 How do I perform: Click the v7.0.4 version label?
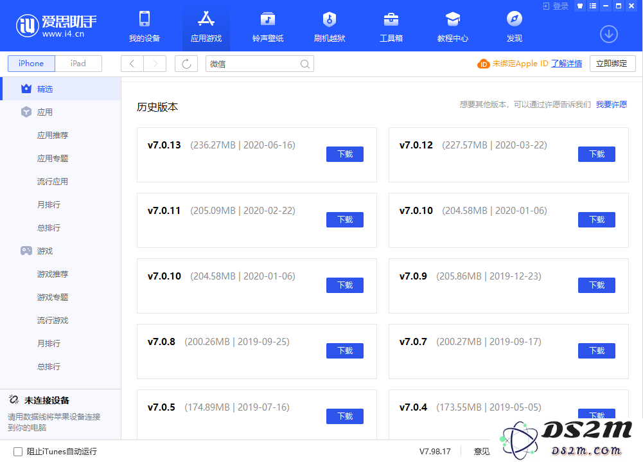[x=413, y=407]
